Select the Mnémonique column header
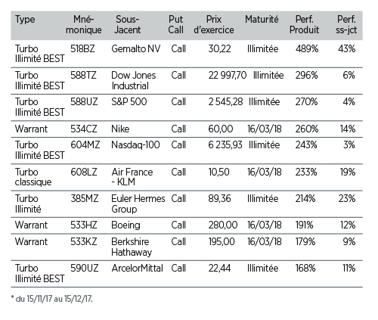The height and width of the screenshot is (320, 378). (84, 24)
